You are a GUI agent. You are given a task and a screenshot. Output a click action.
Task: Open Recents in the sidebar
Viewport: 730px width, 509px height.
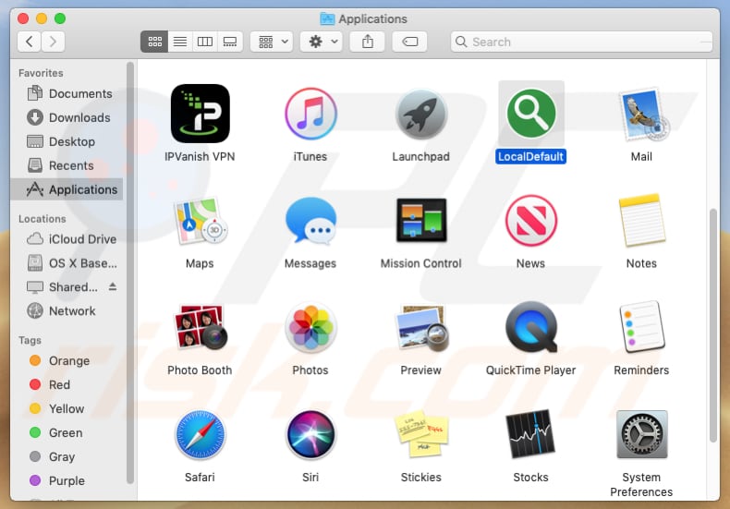pos(67,165)
